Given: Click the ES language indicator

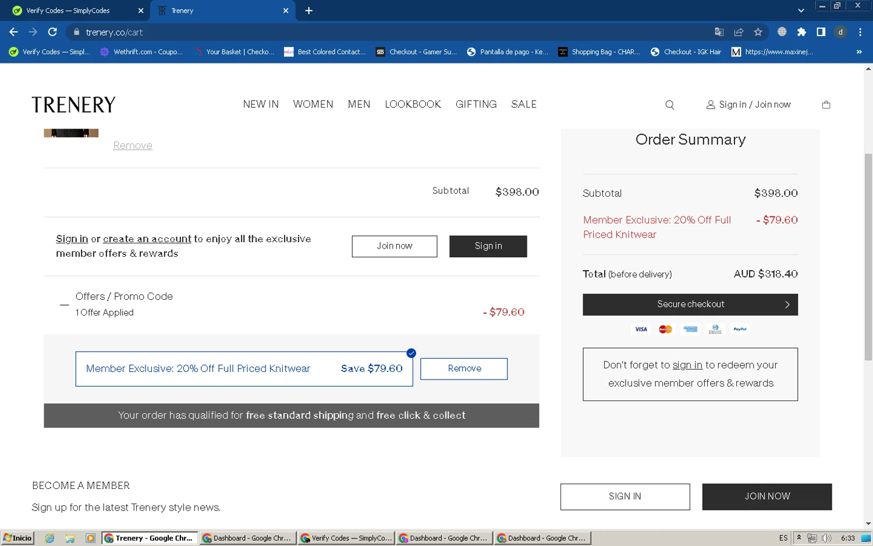Looking at the screenshot, I should tap(783, 538).
